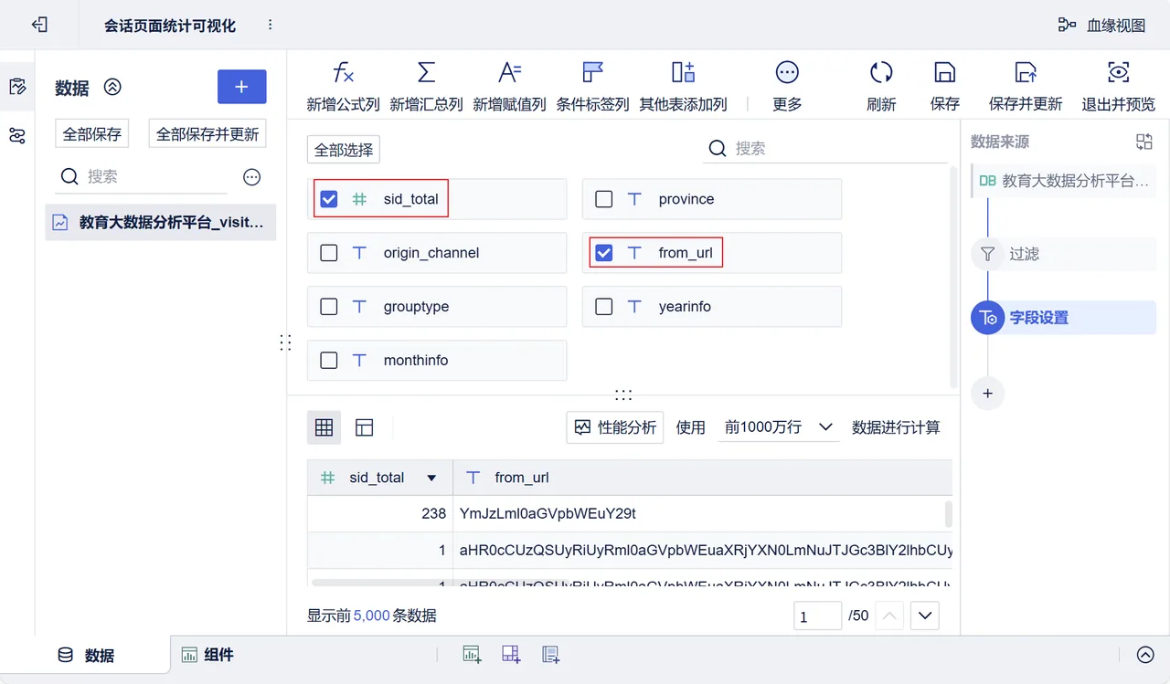Open the 血缘视图 lineage view
The height and width of the screenshot is (684, 1170).
pyautogui.click(x=1101, y=25)
